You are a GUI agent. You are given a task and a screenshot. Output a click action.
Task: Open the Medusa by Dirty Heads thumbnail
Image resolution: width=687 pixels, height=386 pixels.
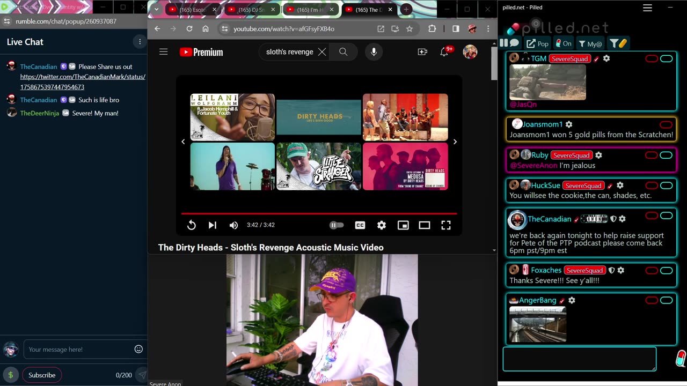[x=405, y=166]
